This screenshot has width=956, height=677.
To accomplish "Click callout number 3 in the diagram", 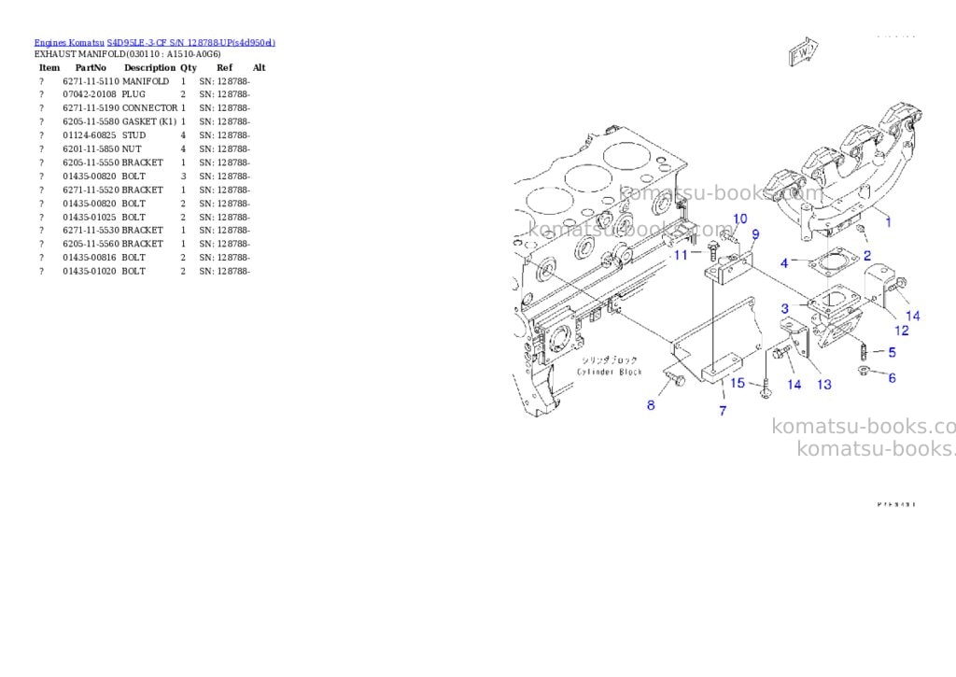I will 784,308.
